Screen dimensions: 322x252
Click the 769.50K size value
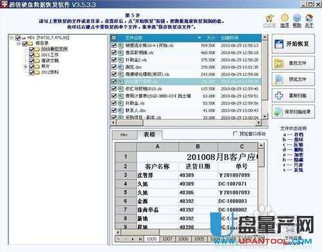pos(208,45)
